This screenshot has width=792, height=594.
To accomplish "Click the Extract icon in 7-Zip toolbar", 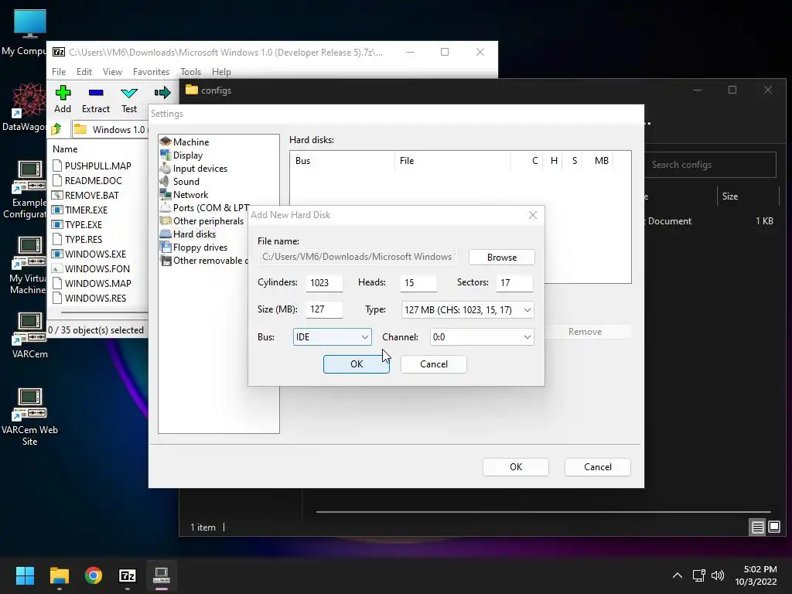I will click(95, 93).
